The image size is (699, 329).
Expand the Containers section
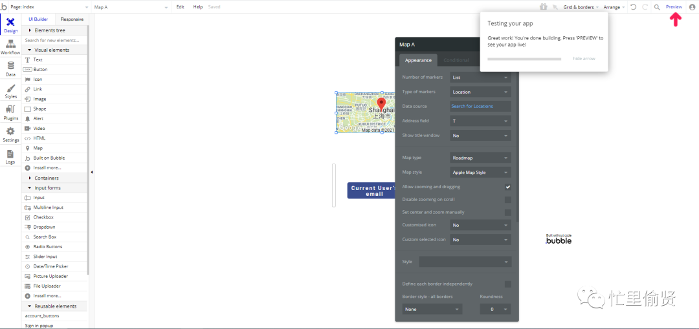tap(55, 178)
